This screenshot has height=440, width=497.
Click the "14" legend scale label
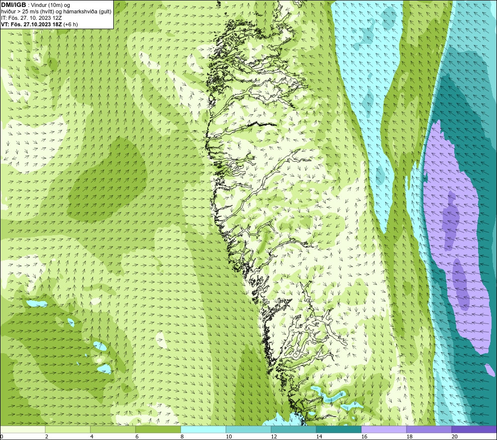click(319, 437)
